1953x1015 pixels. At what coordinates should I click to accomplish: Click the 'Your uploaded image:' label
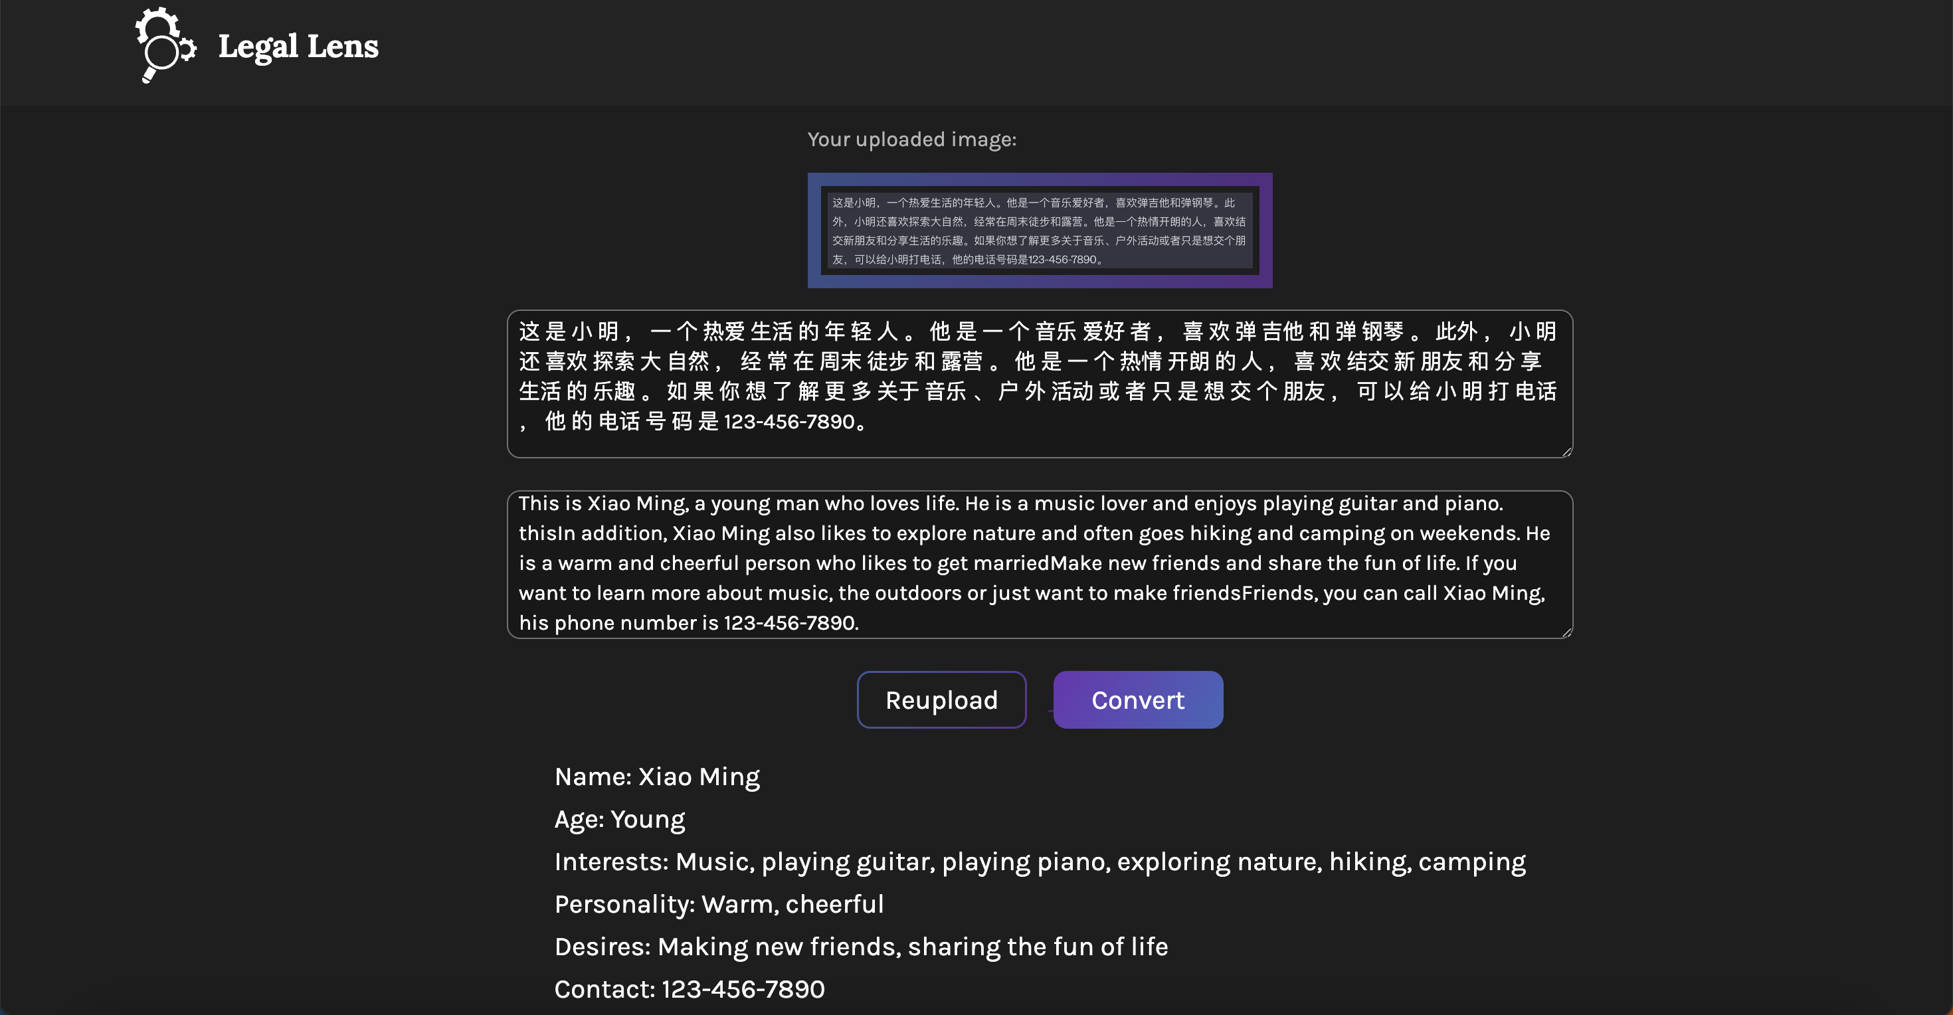pyautogui.click(x=911, y=139)
